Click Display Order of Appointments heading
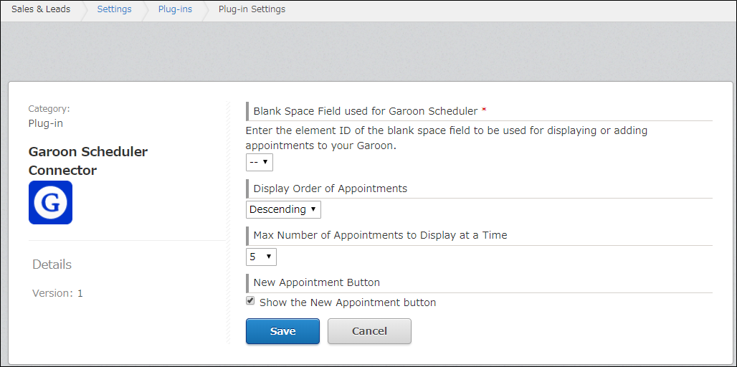737x367 pixels. pos(330,189)
